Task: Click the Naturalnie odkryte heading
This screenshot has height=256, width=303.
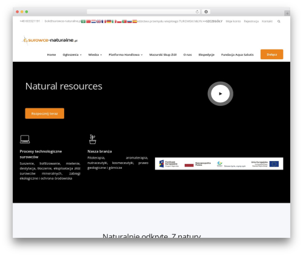Action: point(151,235)
